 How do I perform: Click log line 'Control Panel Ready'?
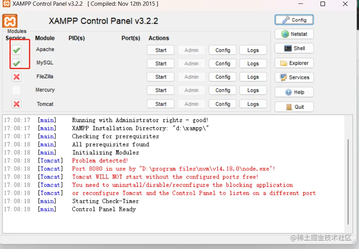click(104, 209)
